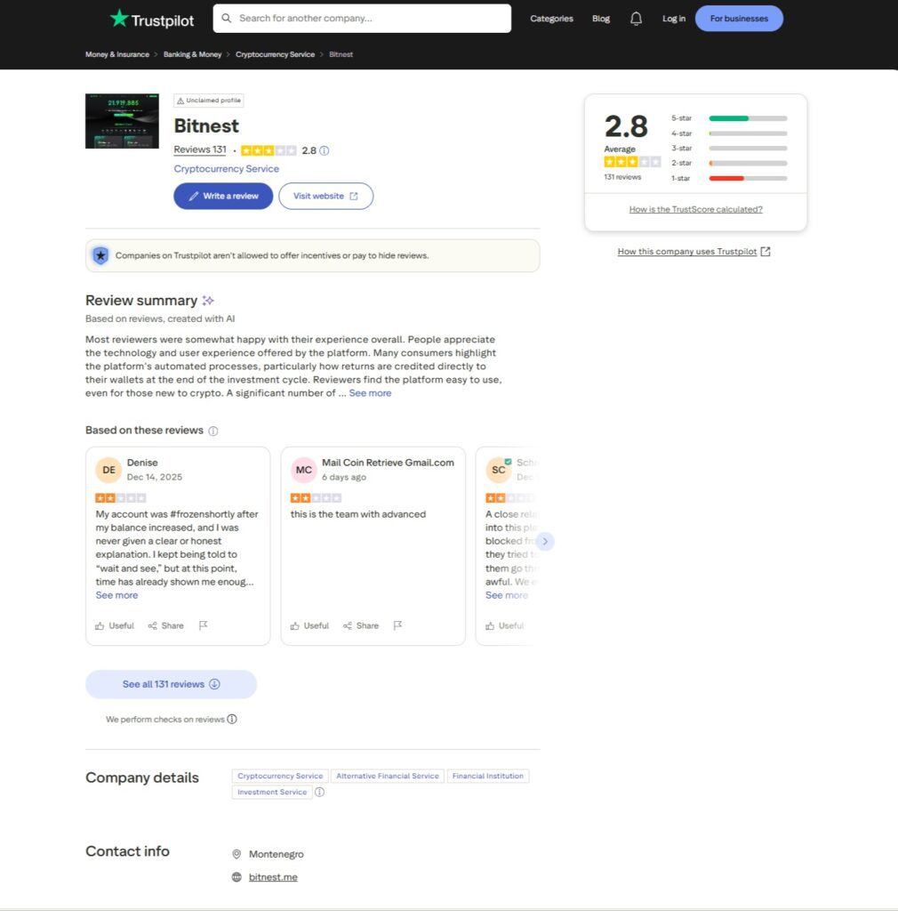The image size is (898, 911).
Task: Flag Denise's review
Action: tap(204, 625)
